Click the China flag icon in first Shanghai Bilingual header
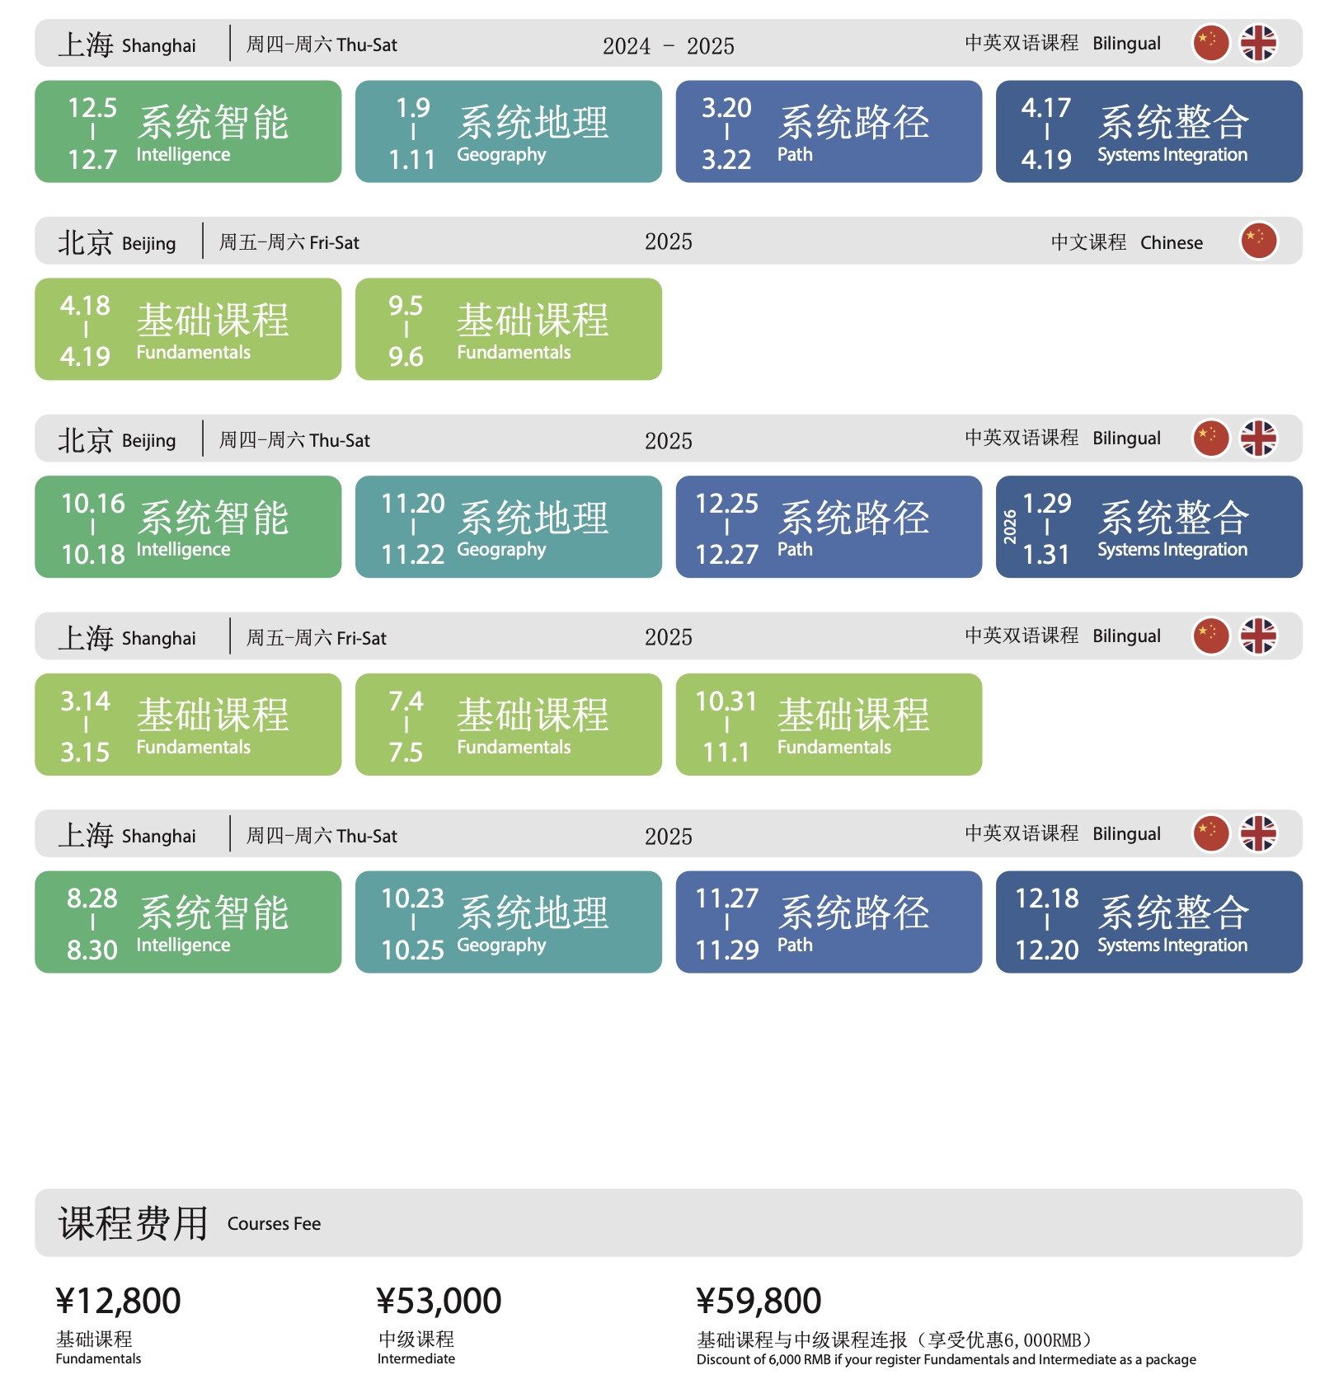 tap(1211, 43)
